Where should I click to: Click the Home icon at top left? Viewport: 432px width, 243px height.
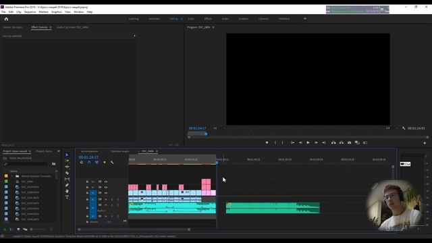6,19
